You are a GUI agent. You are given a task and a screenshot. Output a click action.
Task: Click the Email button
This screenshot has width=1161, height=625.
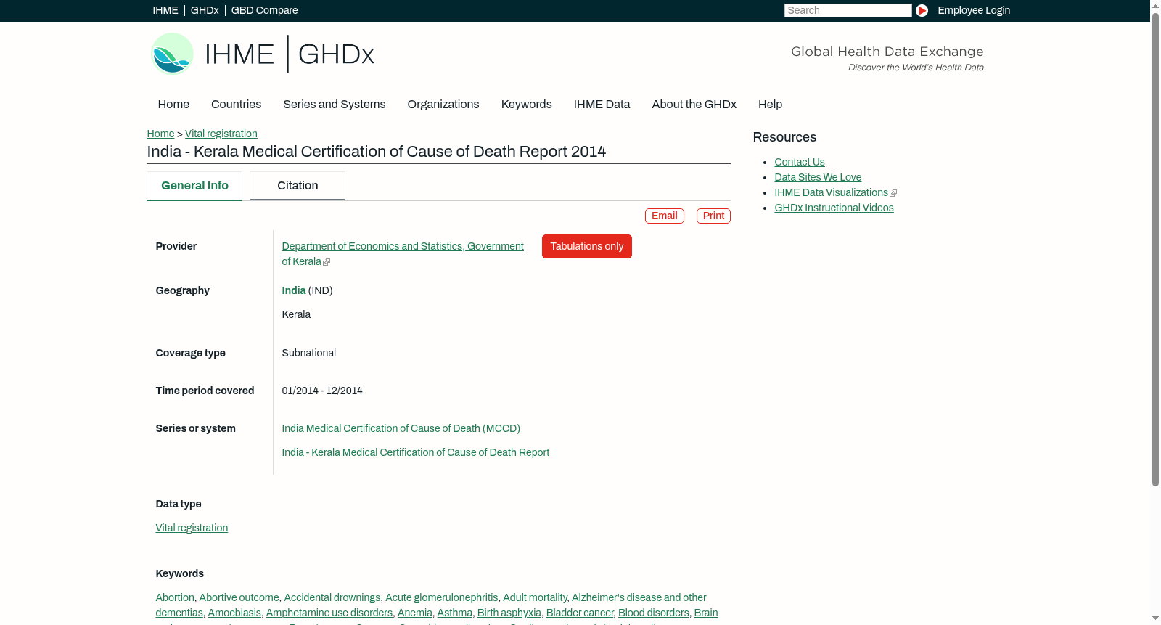coord(665,216)
